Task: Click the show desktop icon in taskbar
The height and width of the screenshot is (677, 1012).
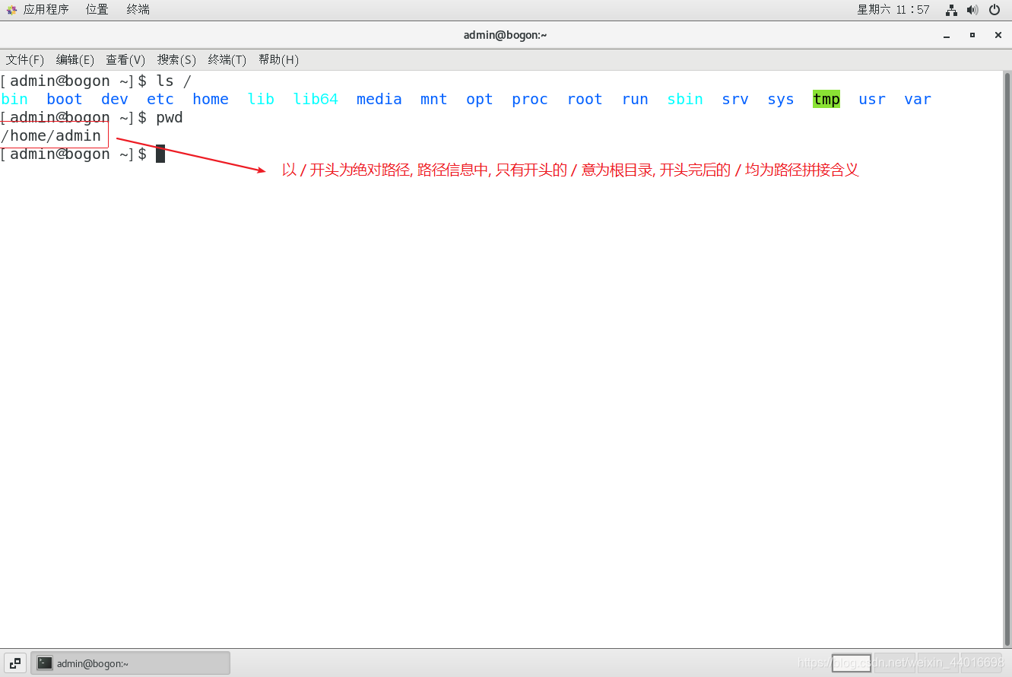Action: click(15, 663)
